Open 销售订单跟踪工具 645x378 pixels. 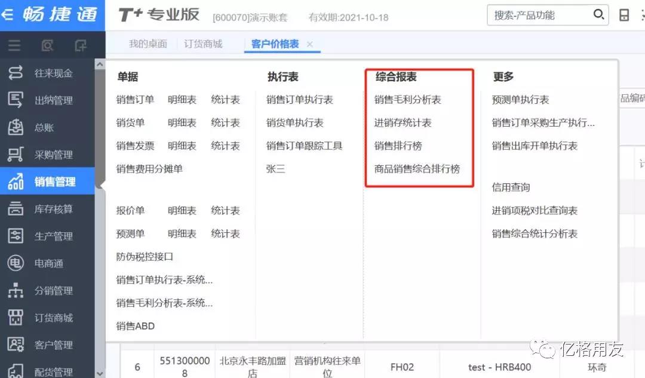pos(305,146)
